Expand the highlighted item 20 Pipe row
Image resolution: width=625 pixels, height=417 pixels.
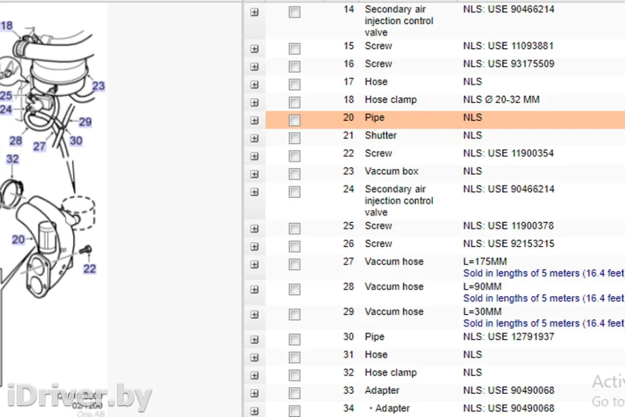click(255, 120)
